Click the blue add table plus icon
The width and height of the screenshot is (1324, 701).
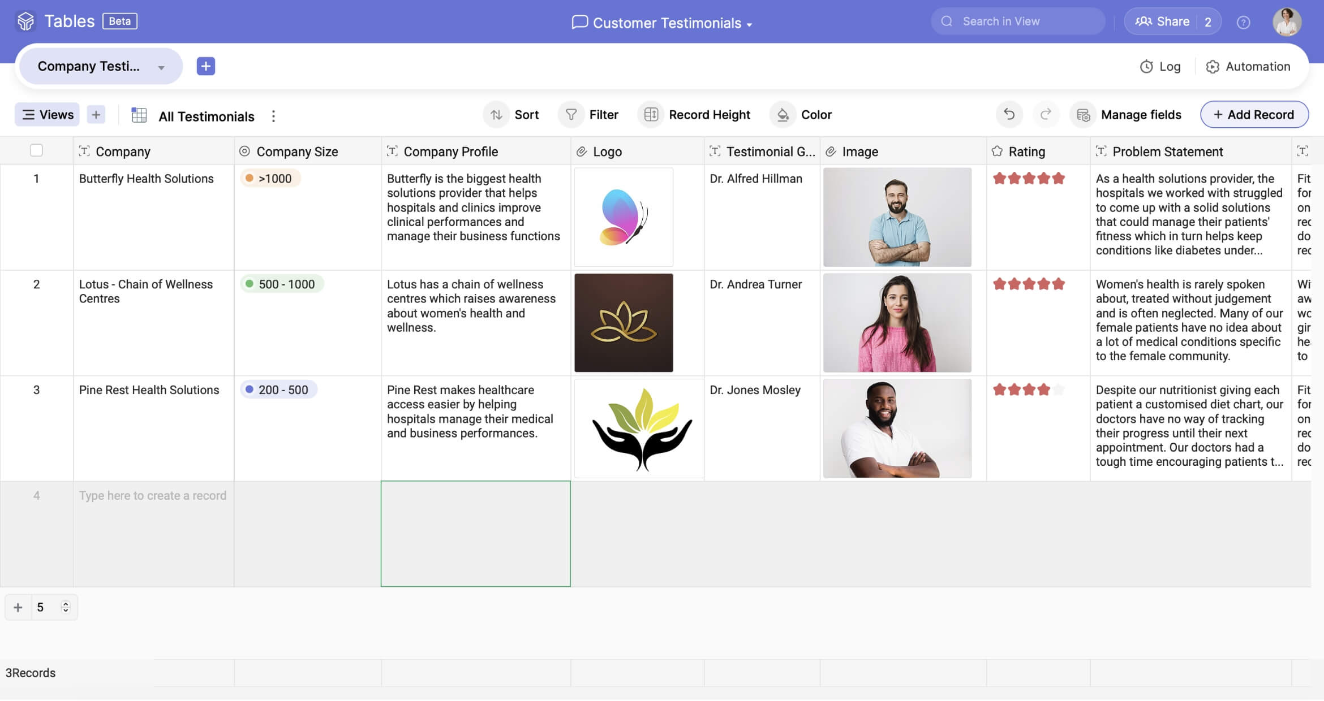[x=205, y=66]
